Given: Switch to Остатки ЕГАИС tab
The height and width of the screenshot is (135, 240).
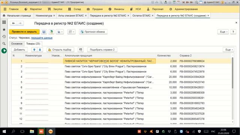Looking at the screenshot, I should [141, 16].
